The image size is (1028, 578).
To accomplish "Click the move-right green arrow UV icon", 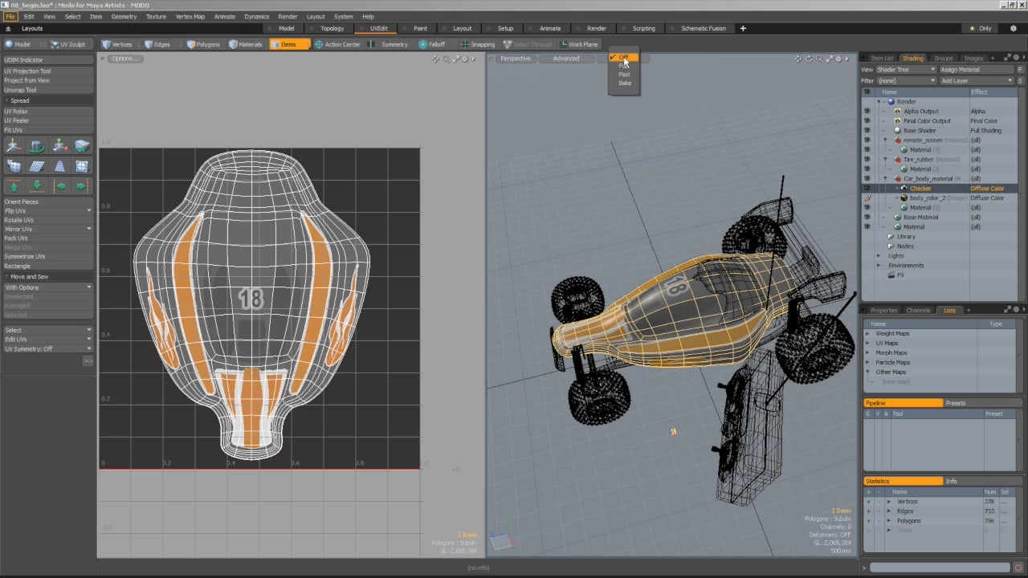I will [81, 186].
